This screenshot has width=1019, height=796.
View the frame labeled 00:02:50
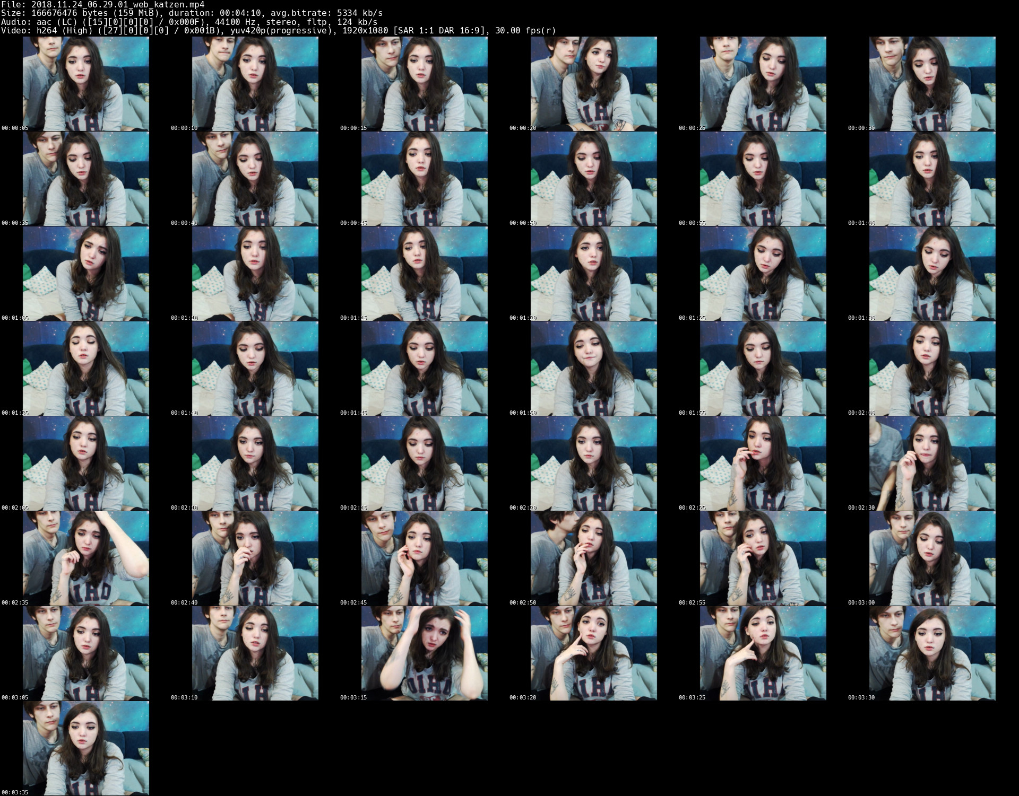(594, 558)
